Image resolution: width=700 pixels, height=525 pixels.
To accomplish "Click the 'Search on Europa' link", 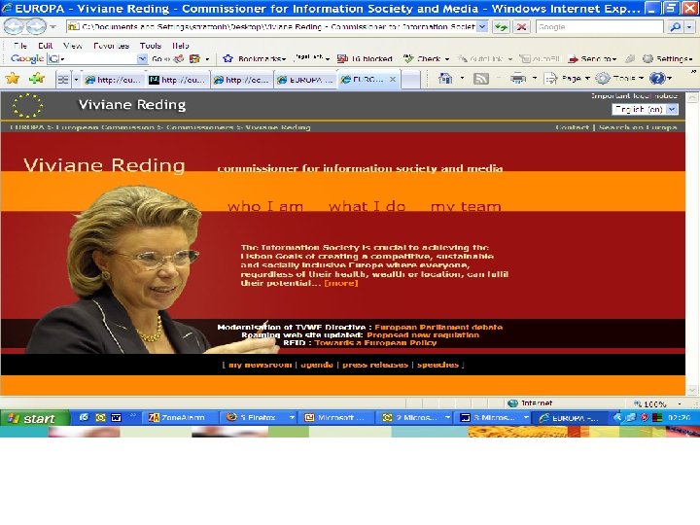I will 638,127.
